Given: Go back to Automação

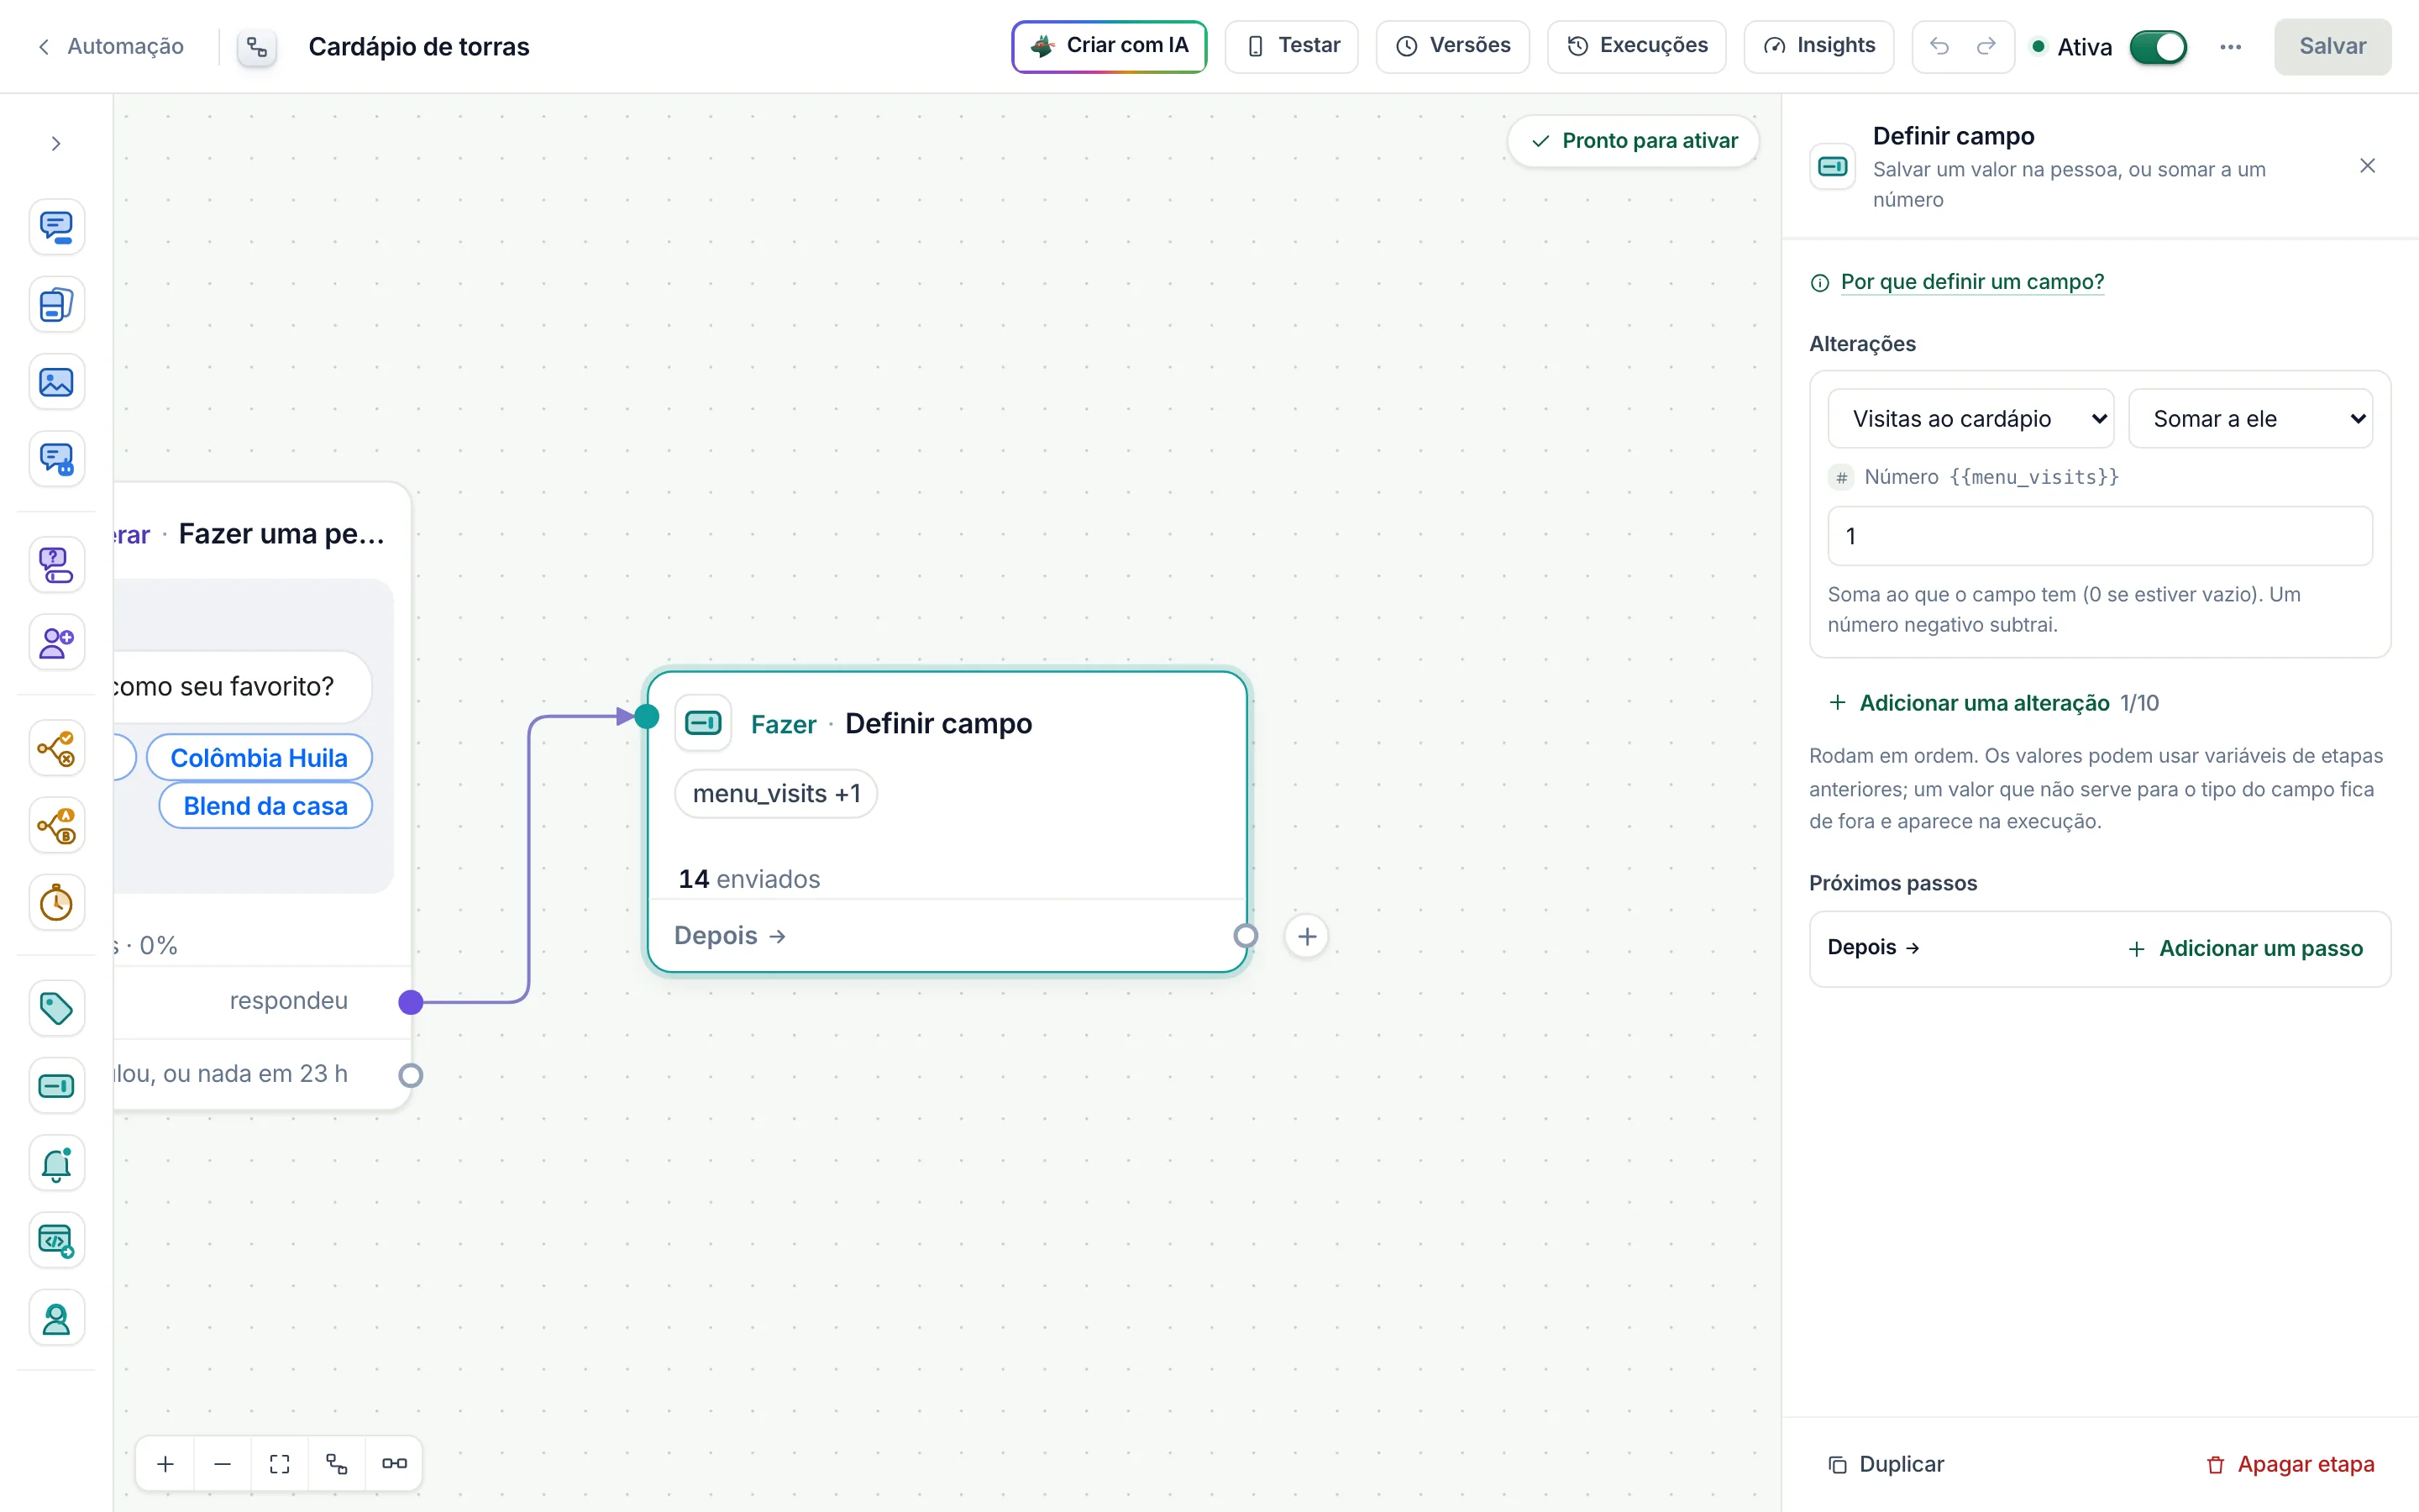Looking at the screenshot, I should click(x=110, y=46).
